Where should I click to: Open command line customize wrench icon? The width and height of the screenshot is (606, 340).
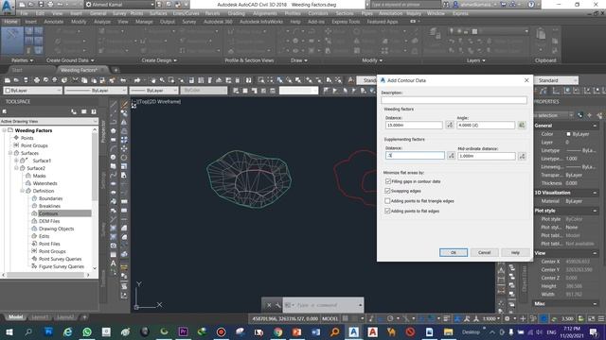277,305
